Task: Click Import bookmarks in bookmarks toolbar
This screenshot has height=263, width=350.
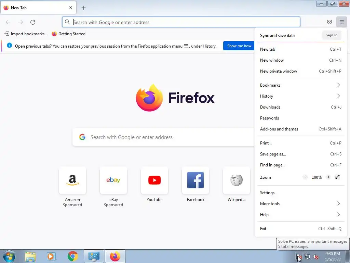Action: point(26,34)
